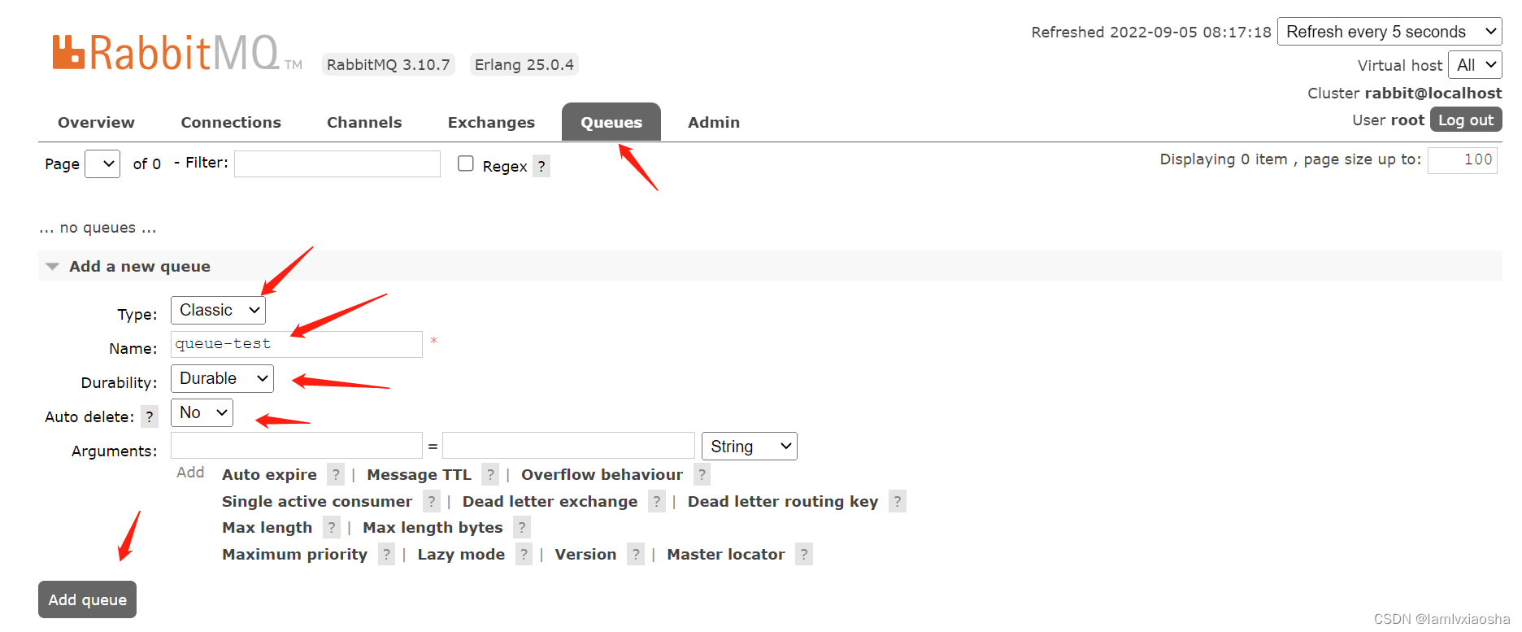The width and height of the screenshot is (1522, 632).
Task: Open help for Regex filter
Action: (541, 166)
